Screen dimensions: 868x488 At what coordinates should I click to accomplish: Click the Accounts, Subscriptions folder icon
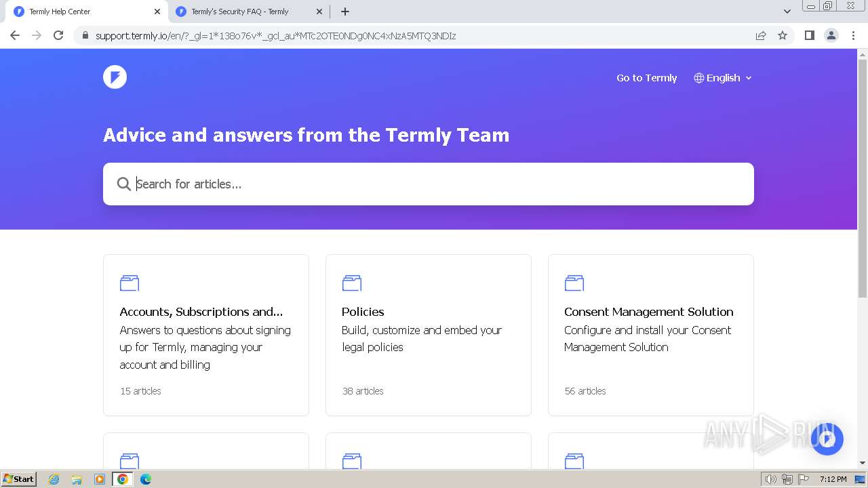pyautogui.click(x=130, y=283)
